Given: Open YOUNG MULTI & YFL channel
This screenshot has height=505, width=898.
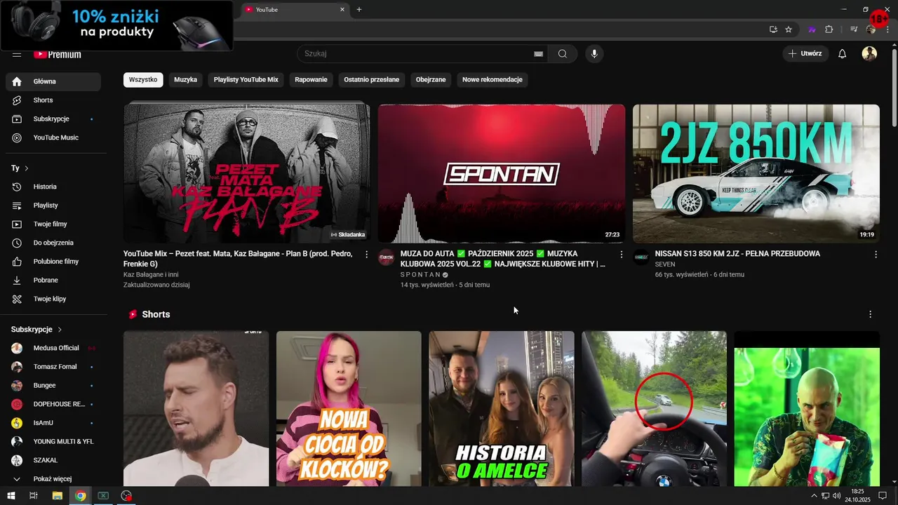Looking at the screenshot, I should point(53,442).
